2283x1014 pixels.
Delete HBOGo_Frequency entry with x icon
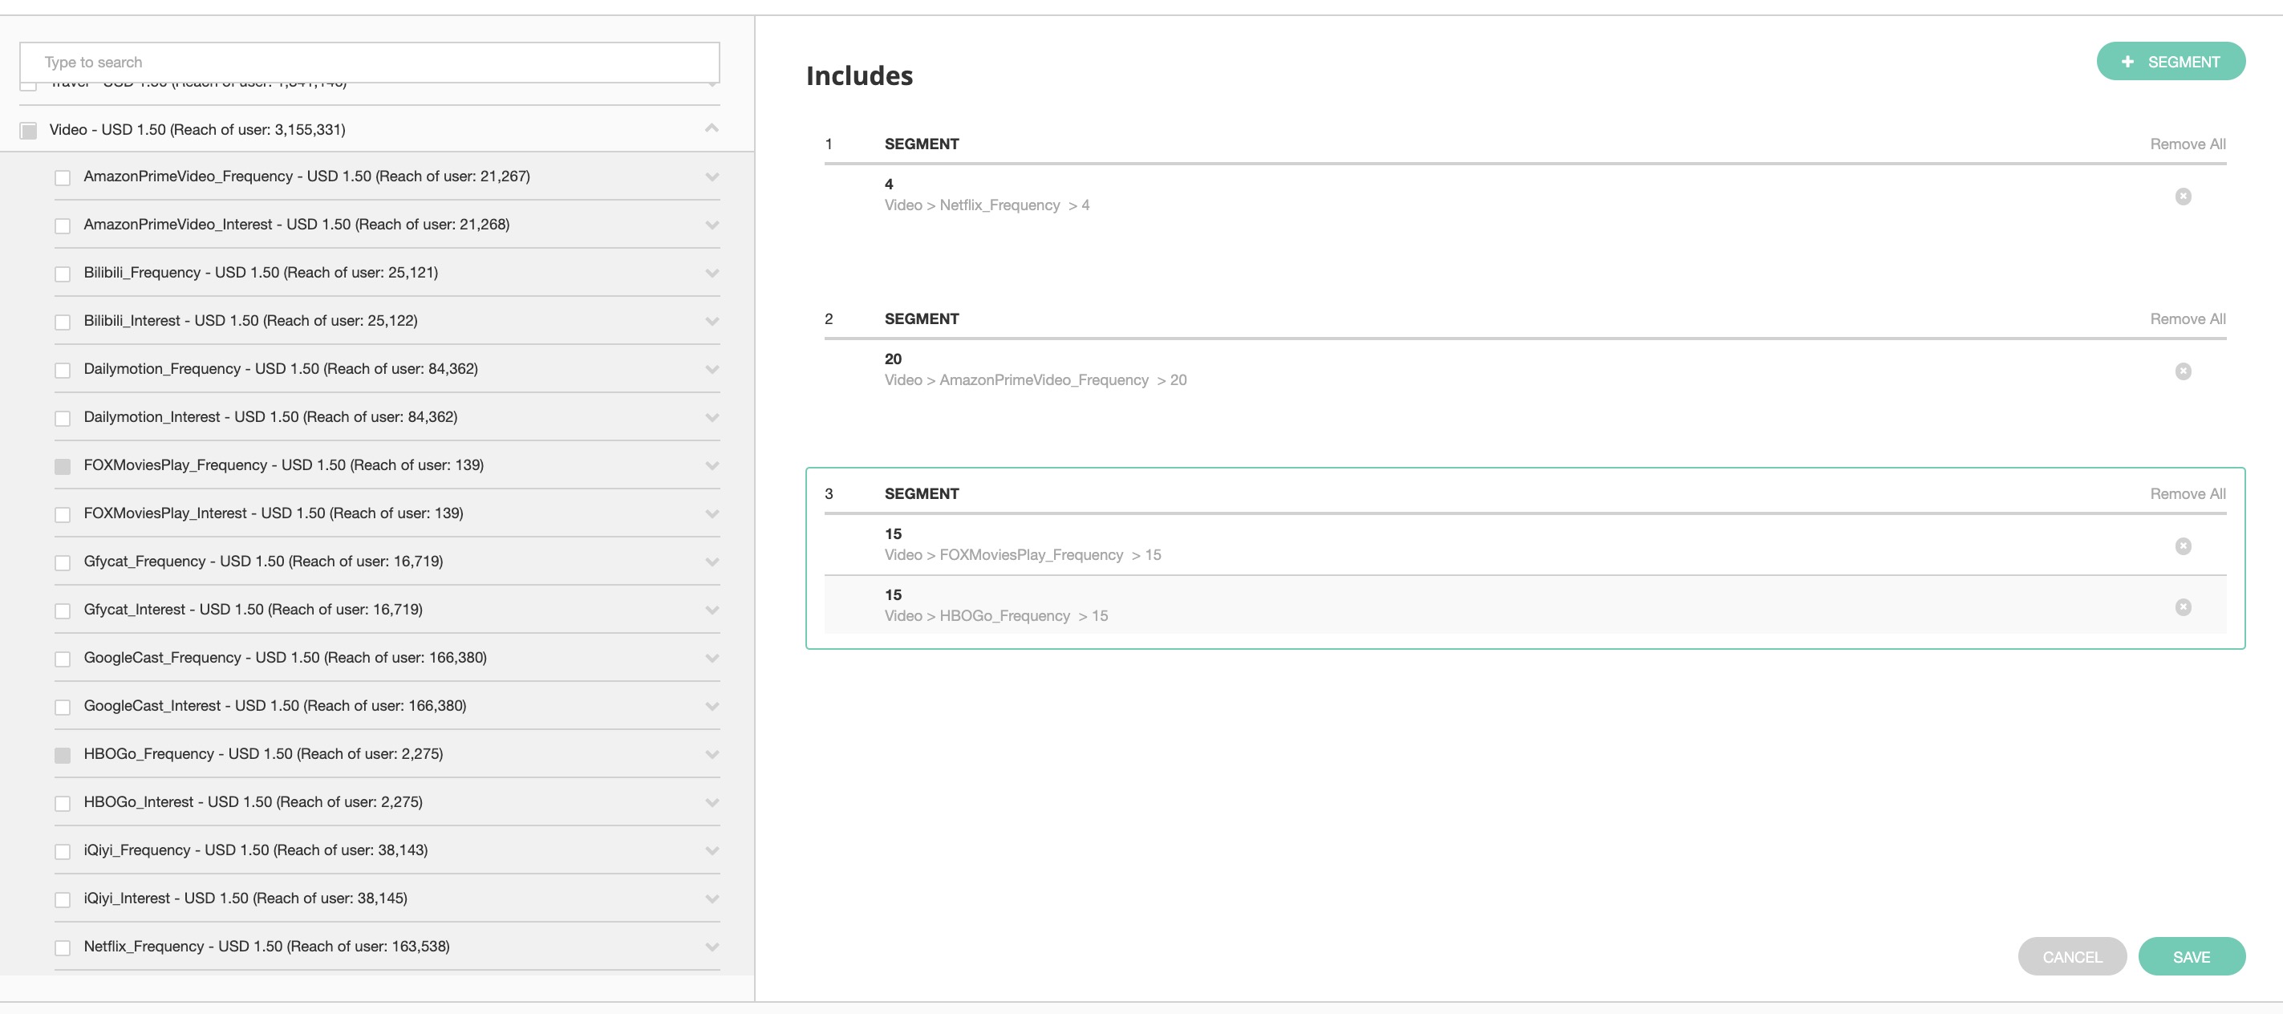pyautogui.click(x=2183, y=607)
